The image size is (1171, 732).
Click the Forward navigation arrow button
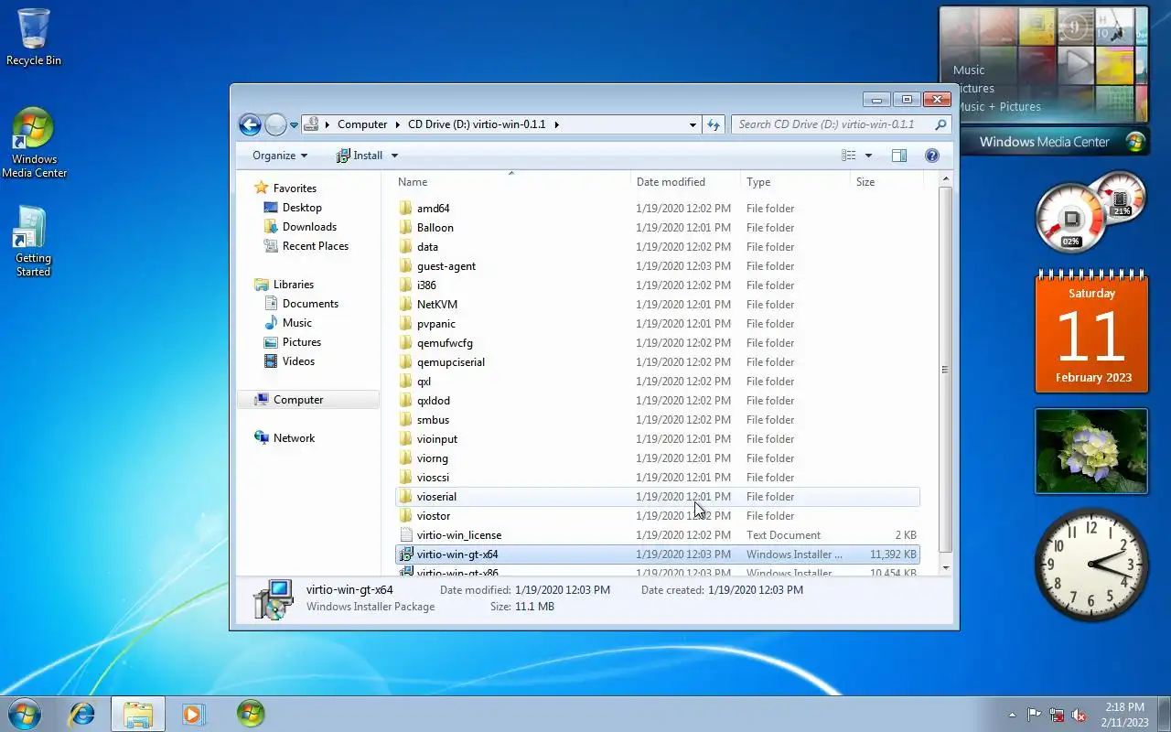(x=275, y=124)
